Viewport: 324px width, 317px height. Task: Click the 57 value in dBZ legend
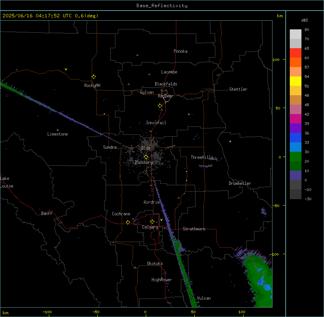[x=307, y=67]
